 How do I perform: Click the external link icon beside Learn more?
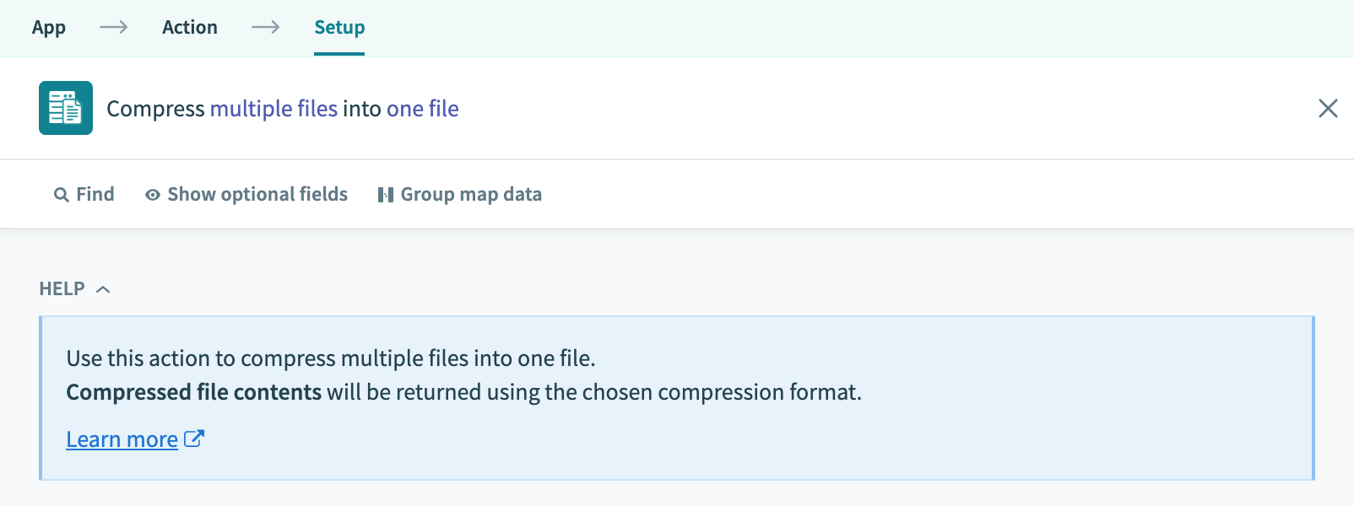tap(194, 438)
